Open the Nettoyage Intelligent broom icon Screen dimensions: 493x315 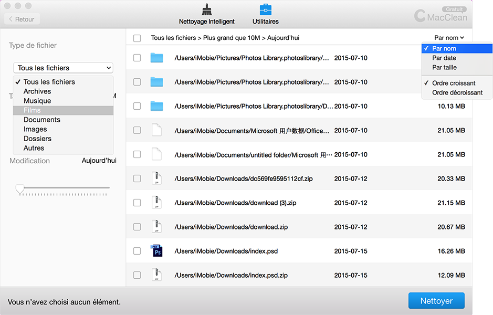tap(206, 10)
